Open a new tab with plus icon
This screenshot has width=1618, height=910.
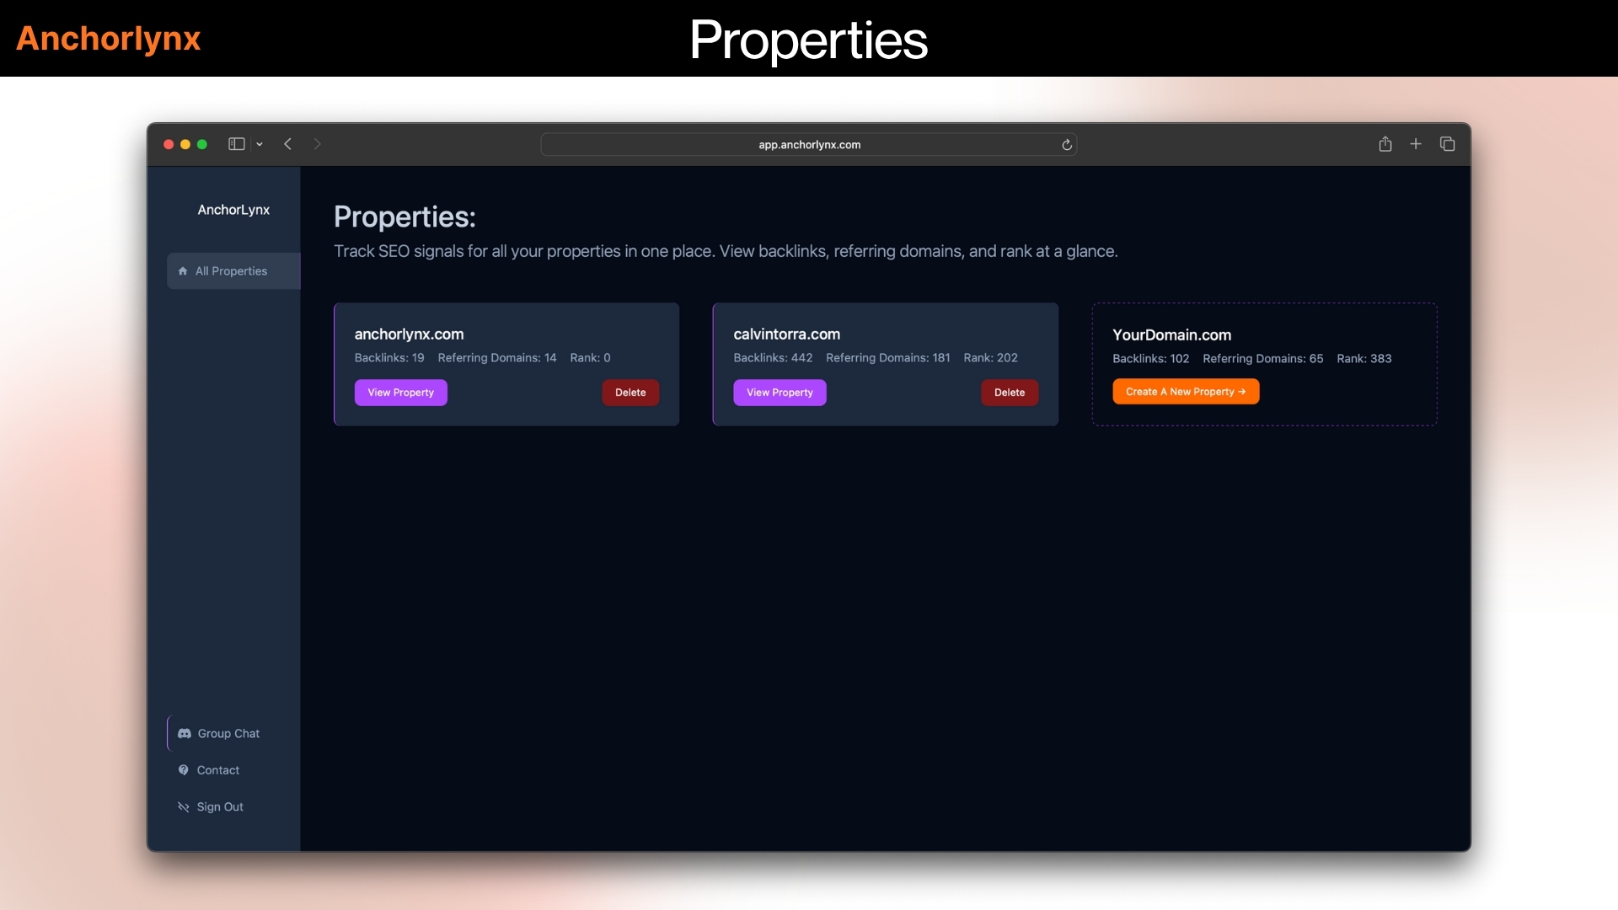pos(1416,144)
